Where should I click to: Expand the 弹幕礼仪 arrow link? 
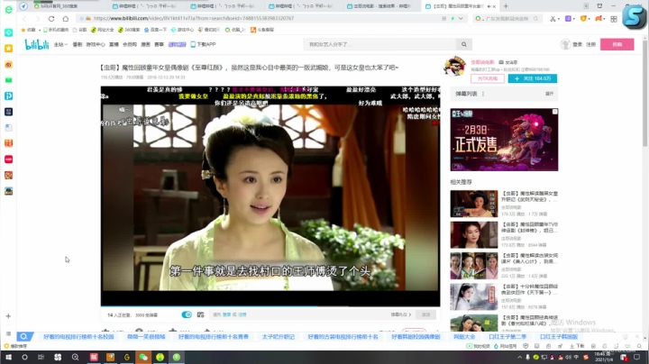coord(400,314)
